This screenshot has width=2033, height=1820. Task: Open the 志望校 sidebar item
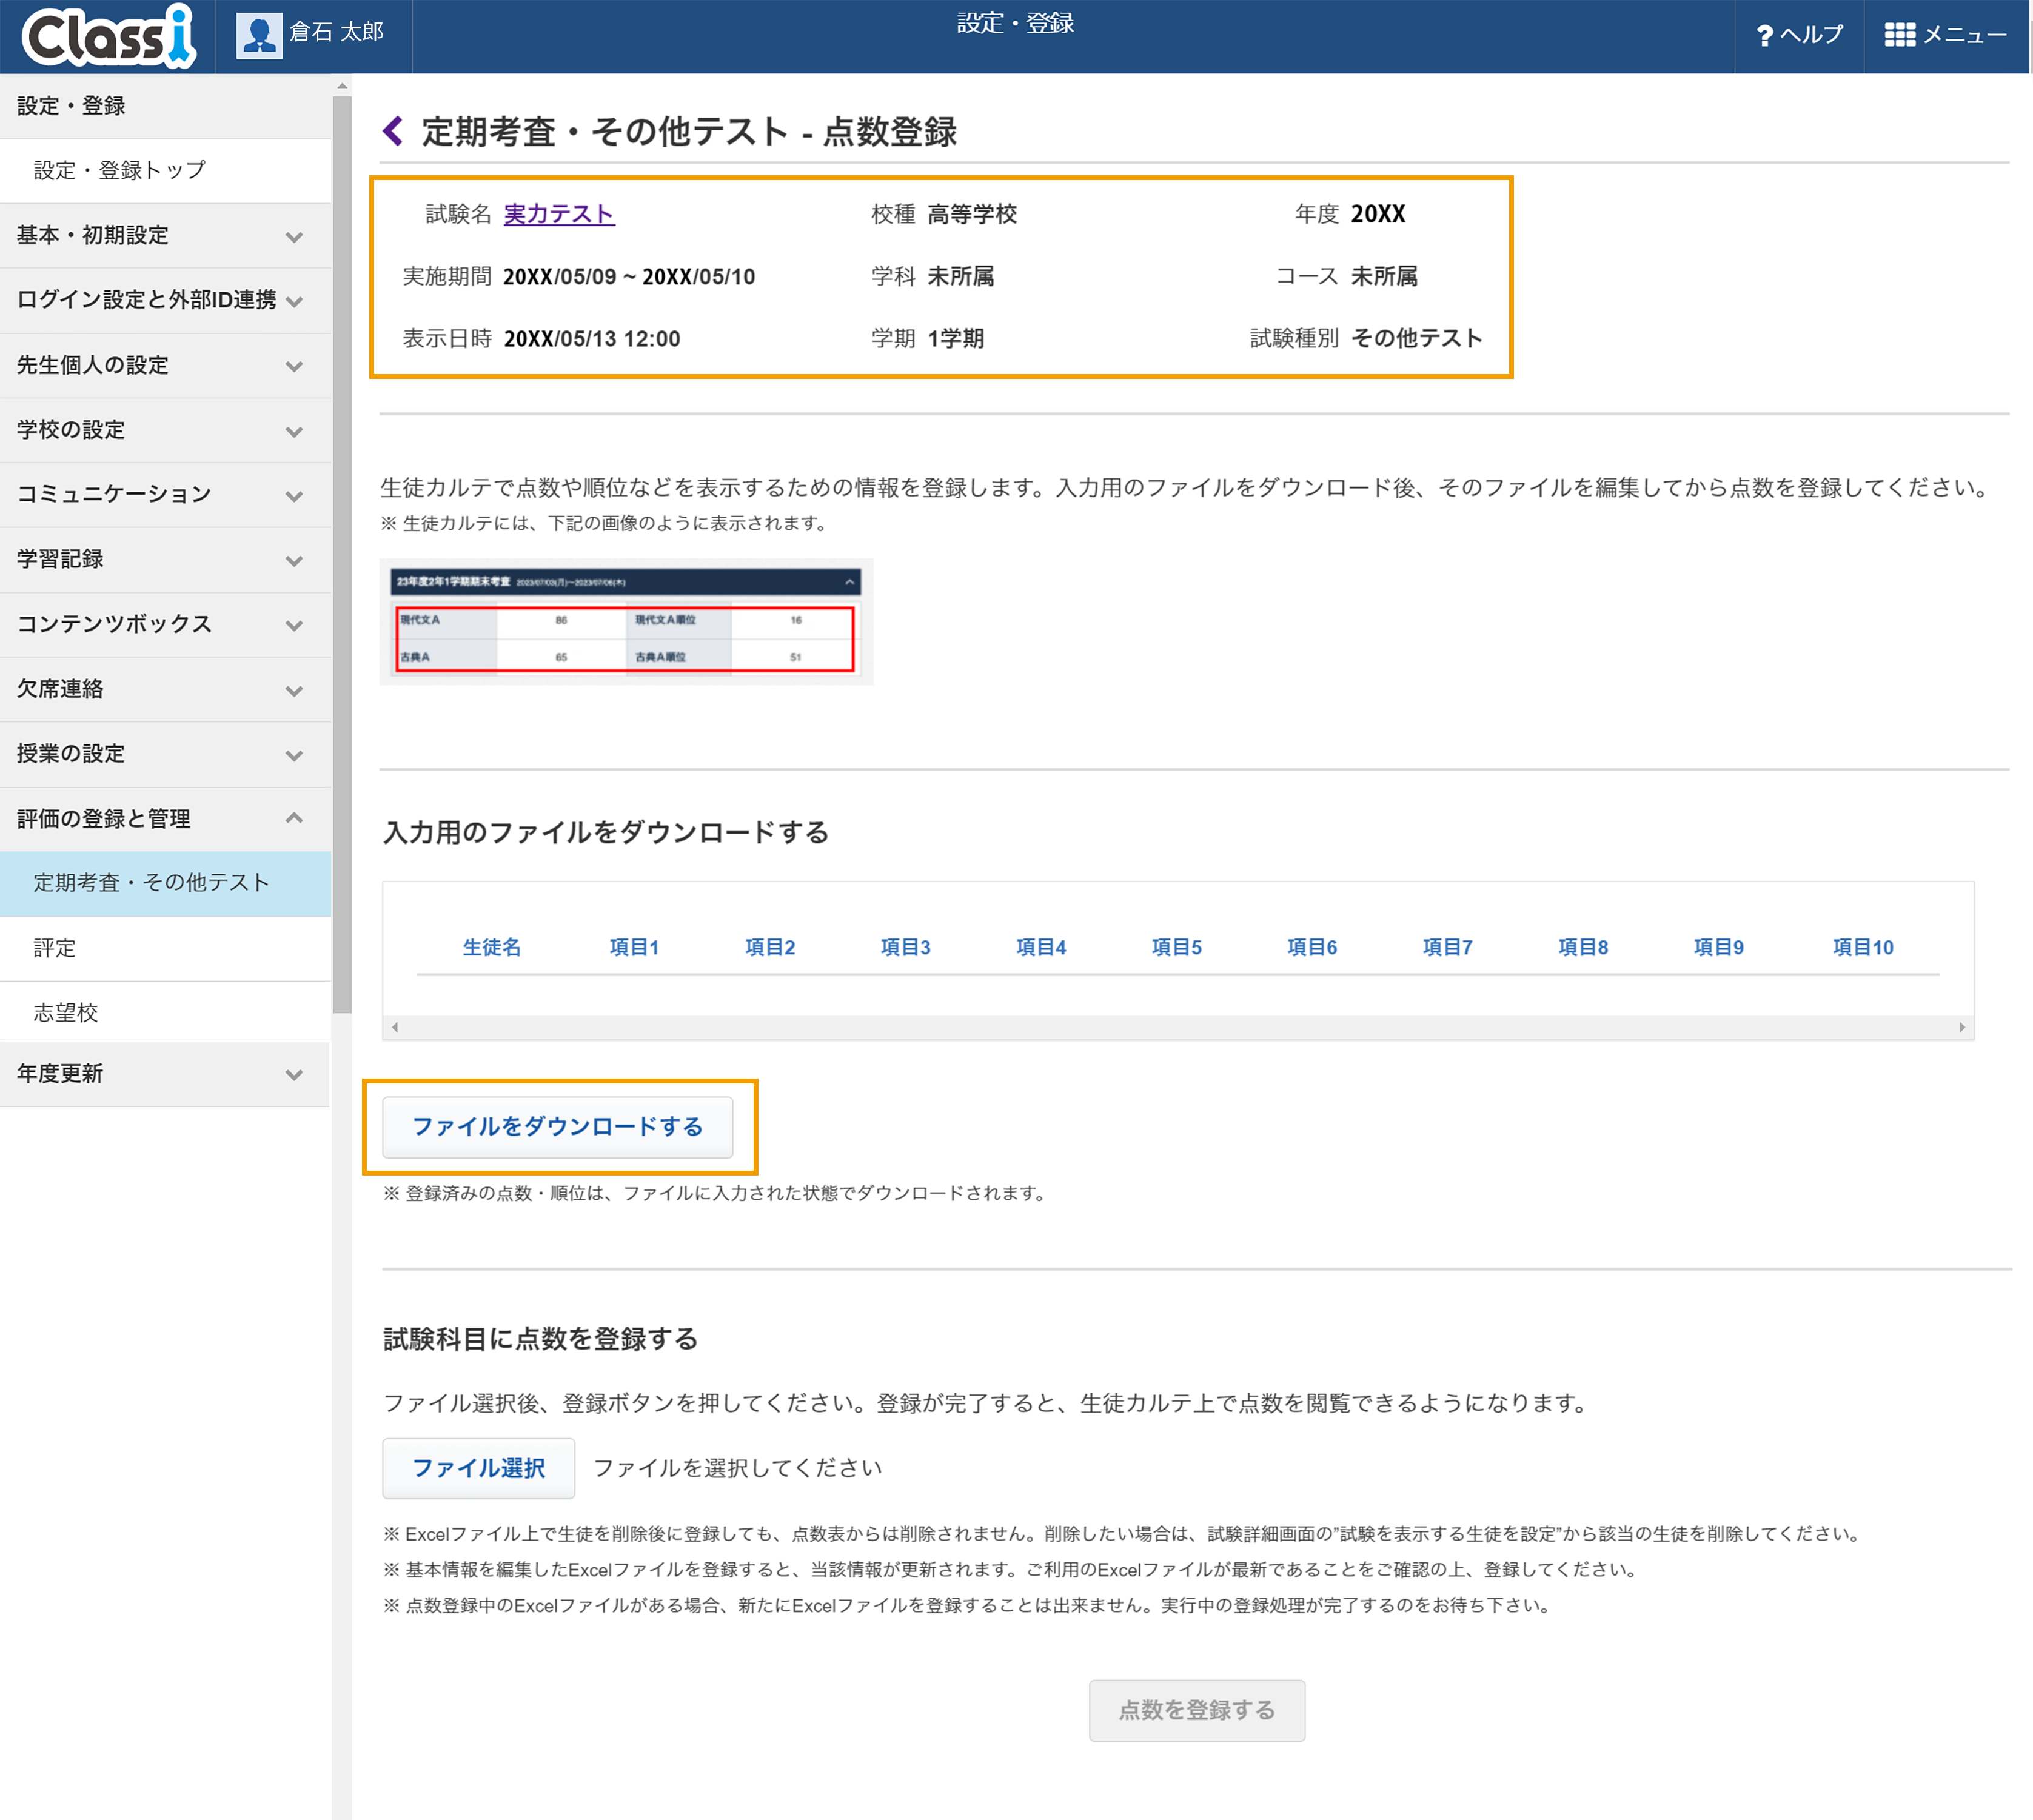[x=165, y=1012]
